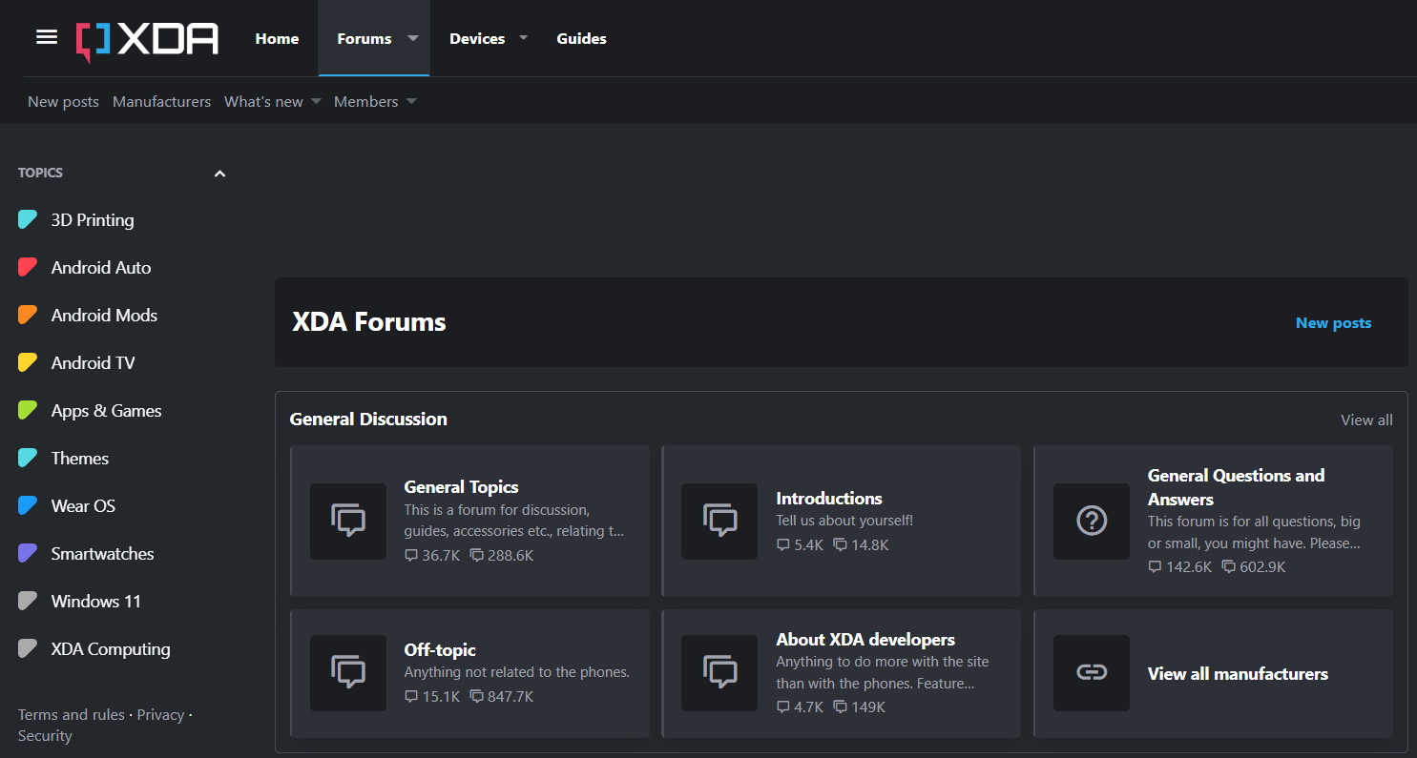Open Members in the sub-navigation
1417x758 pixels.
point(365,102)
